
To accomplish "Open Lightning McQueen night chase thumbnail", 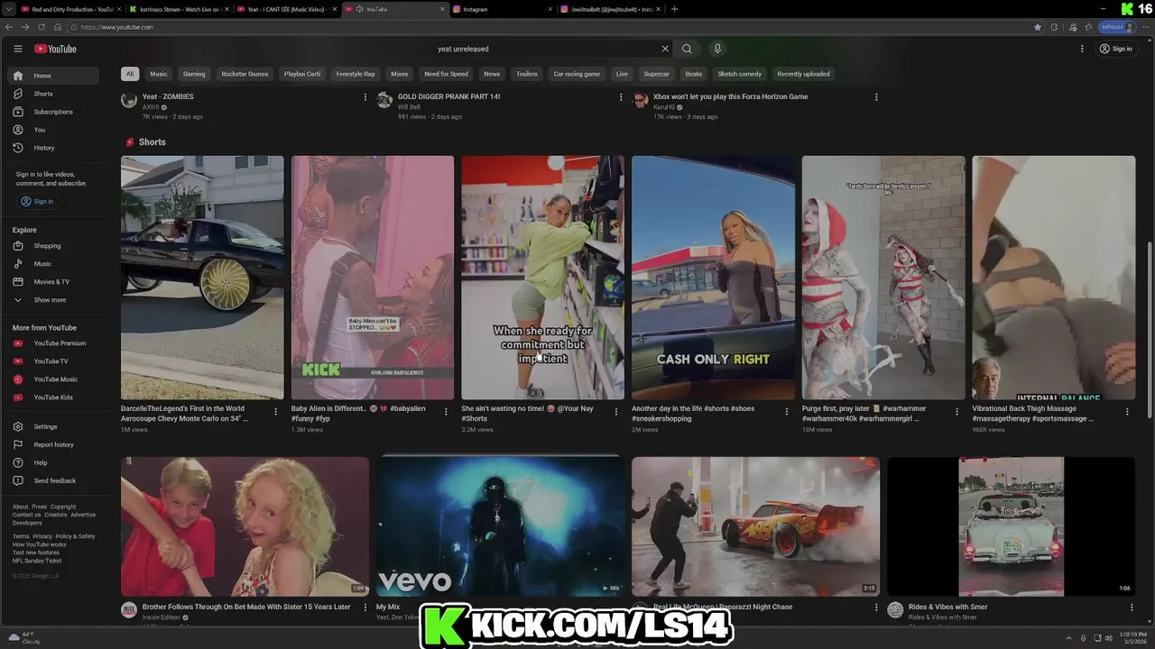I will [755, 526].
